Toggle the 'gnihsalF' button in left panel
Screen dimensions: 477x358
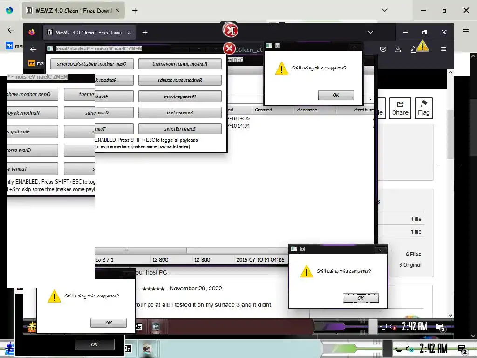point(33,131)
